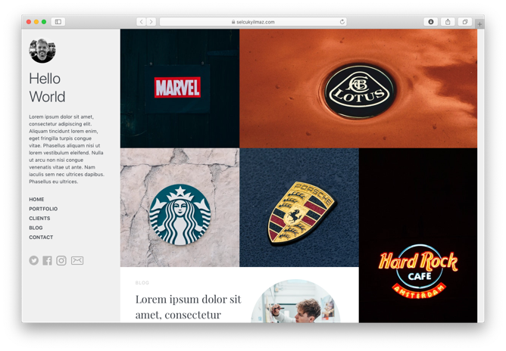
Task: Go back with the back arrow
Action: point(142,22)
